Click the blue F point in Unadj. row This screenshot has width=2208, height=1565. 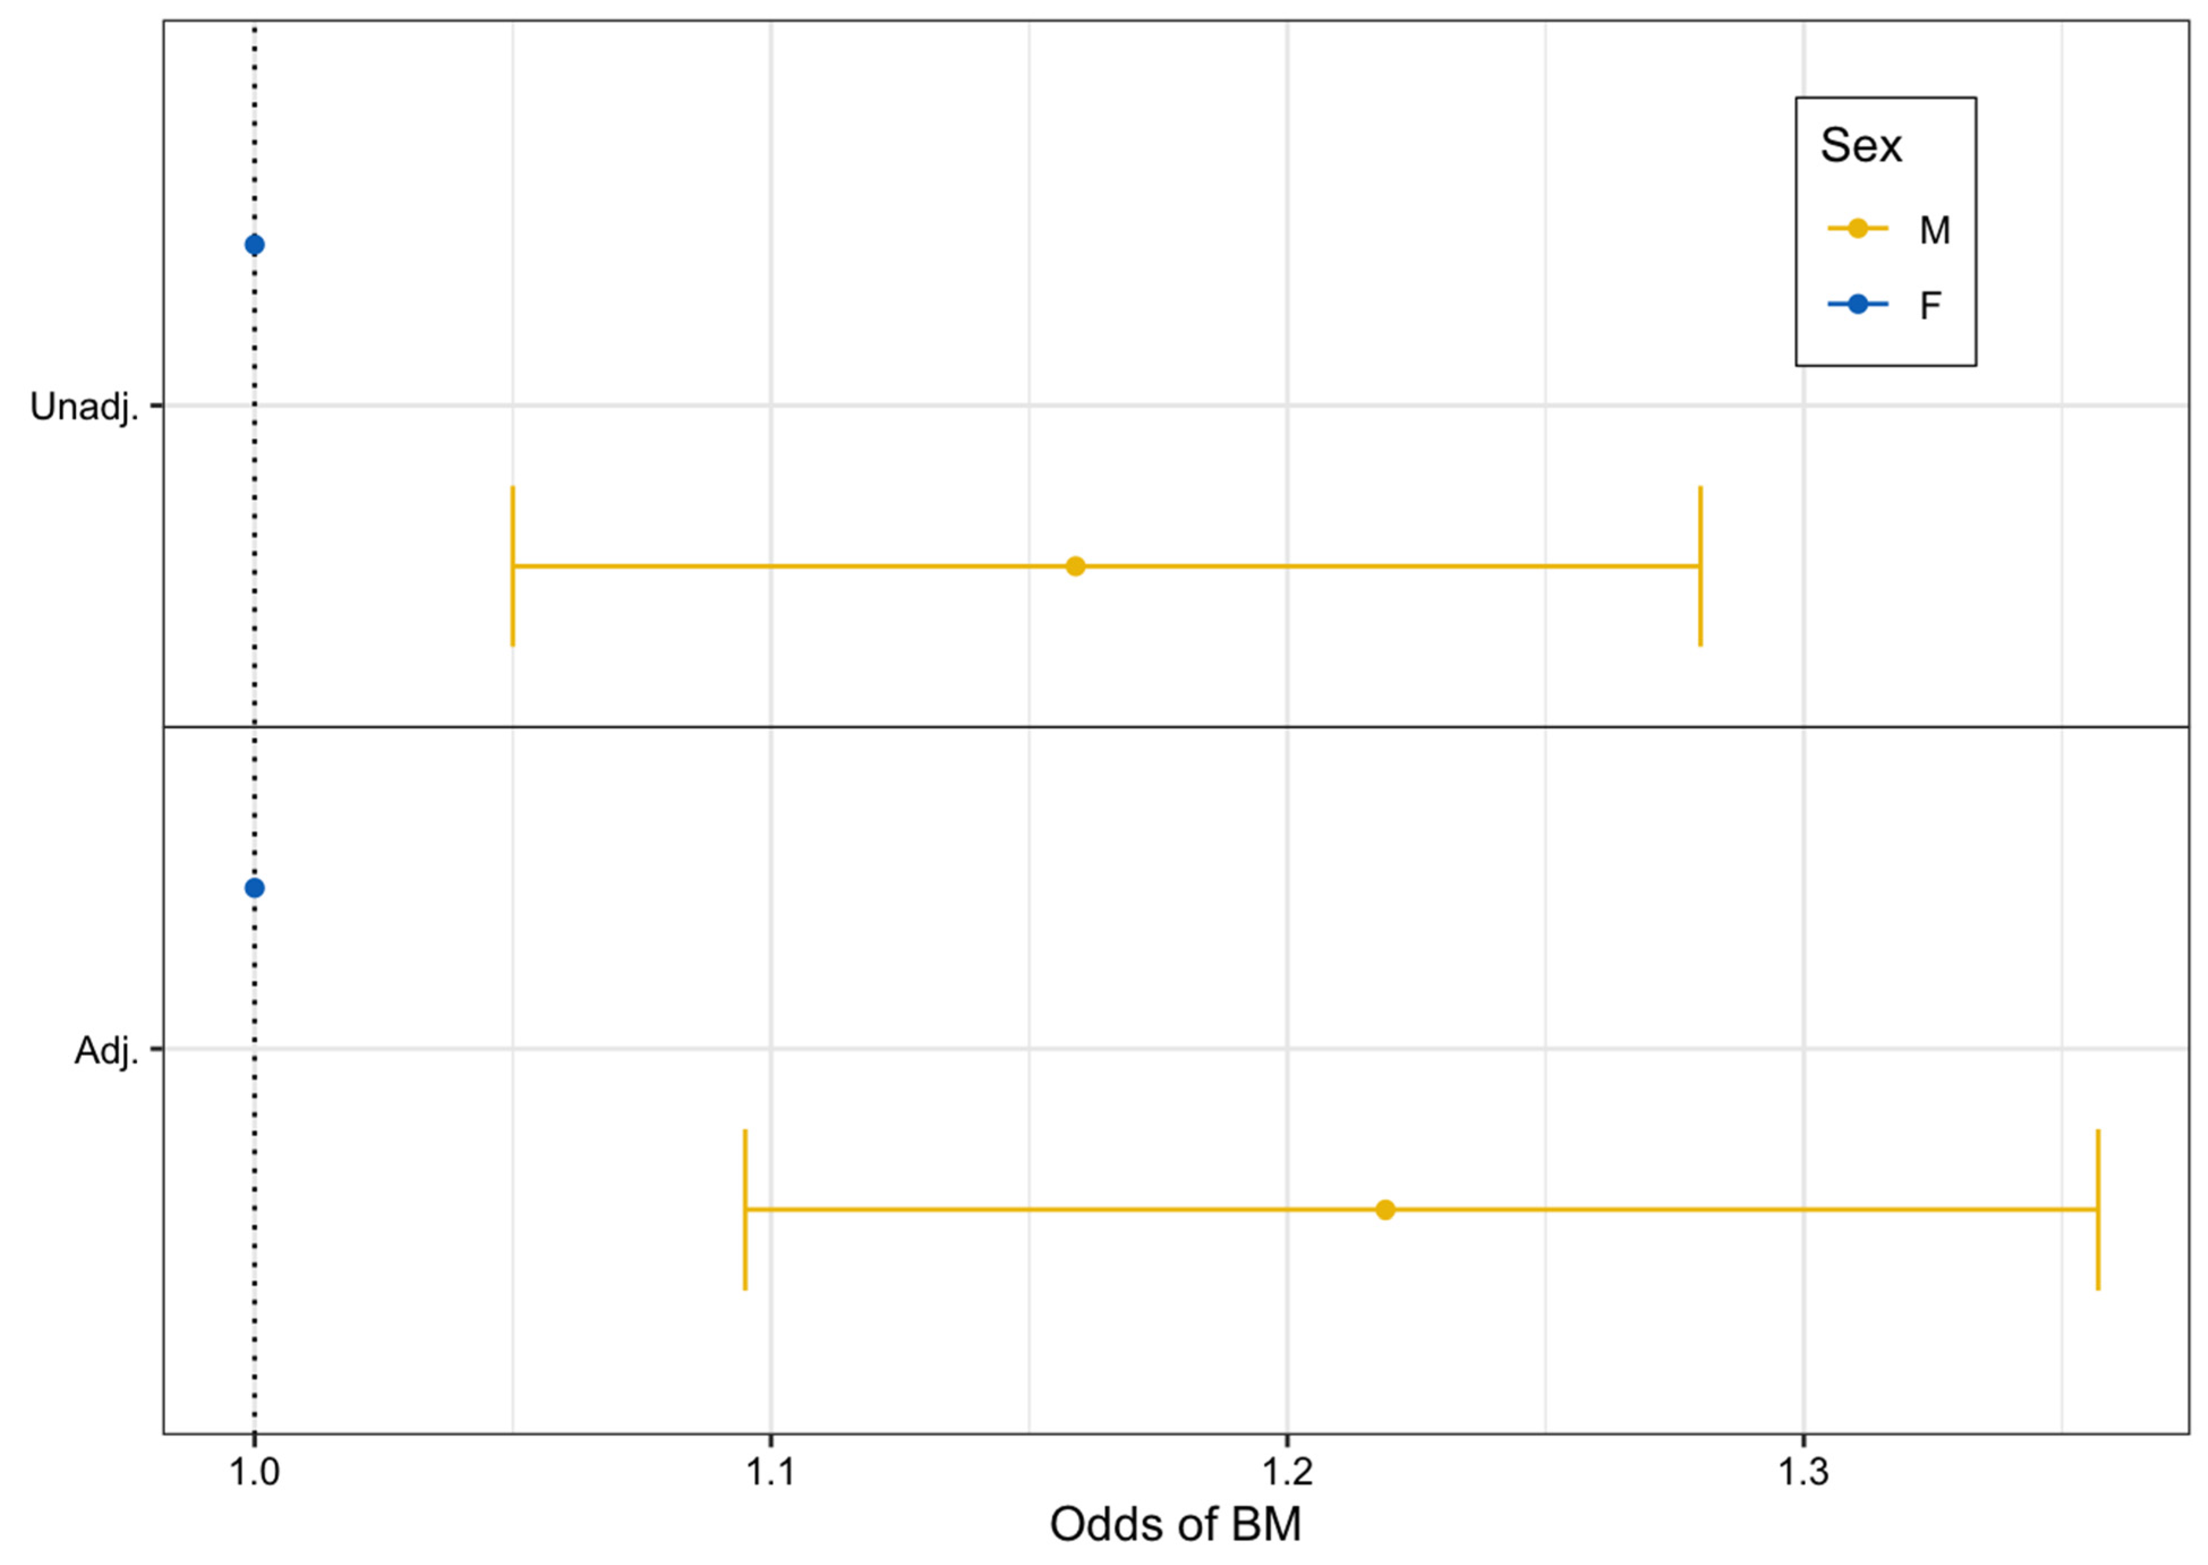[254, 245]
